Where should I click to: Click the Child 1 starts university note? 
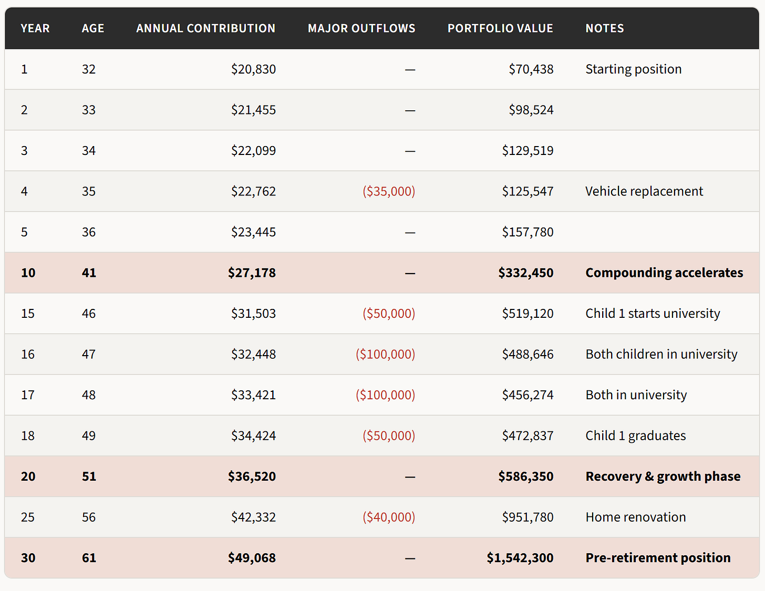653,314
